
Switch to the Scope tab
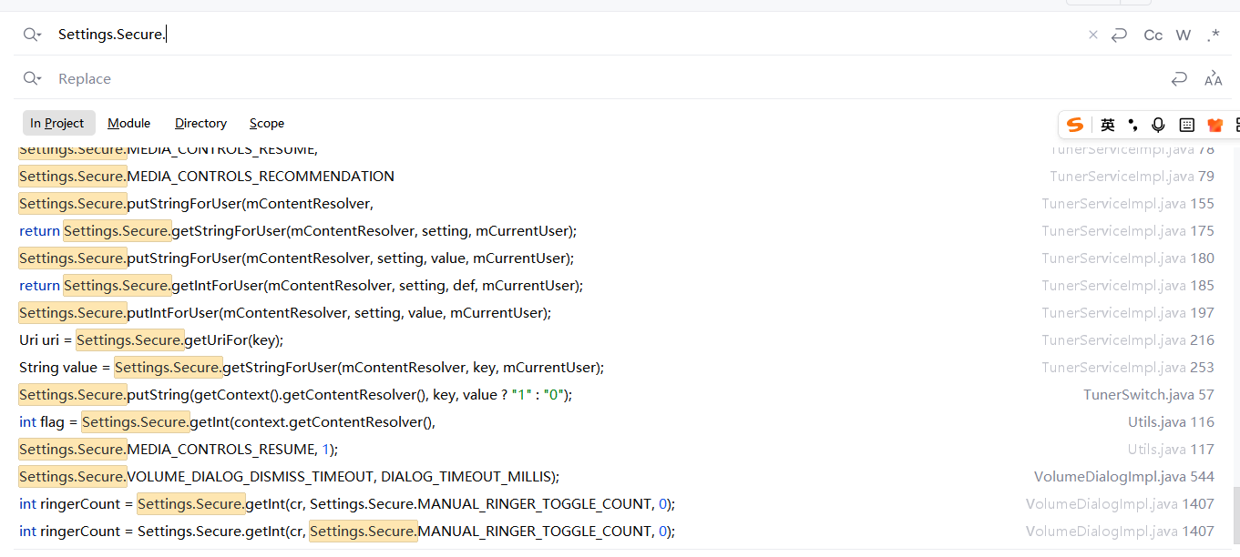[267, 123]
